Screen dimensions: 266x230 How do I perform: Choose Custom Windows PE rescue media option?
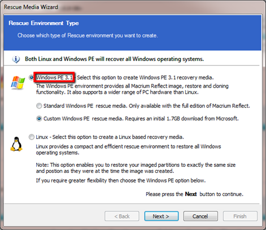pos(39,119)
